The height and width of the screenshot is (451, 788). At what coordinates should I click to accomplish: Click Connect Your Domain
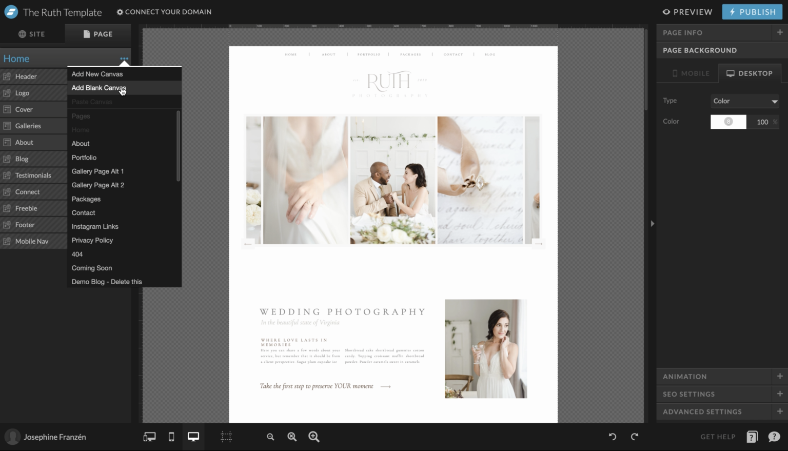(x=164, y=12)
